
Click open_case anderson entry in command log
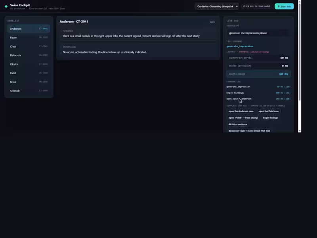coord(258,99)
